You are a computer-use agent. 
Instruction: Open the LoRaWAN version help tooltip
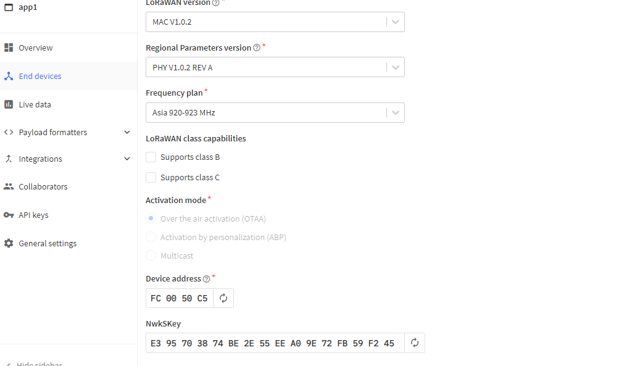(215, 2)
